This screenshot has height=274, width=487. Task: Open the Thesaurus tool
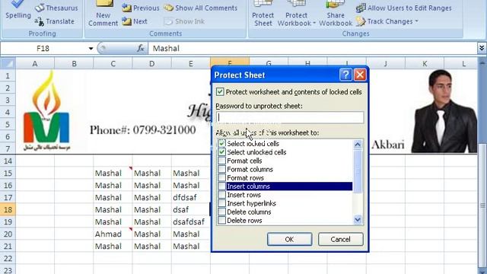pos(56,8)
